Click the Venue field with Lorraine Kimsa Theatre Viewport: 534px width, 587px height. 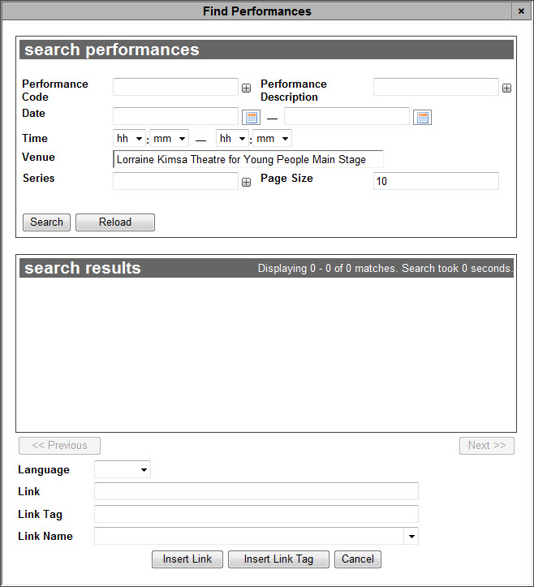tap(248, 159)
